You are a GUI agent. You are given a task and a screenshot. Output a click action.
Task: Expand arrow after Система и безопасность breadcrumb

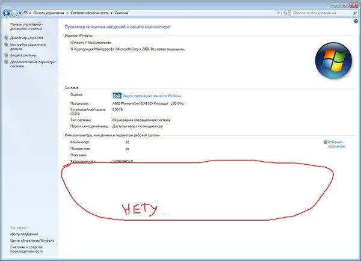tap(112, 13)
